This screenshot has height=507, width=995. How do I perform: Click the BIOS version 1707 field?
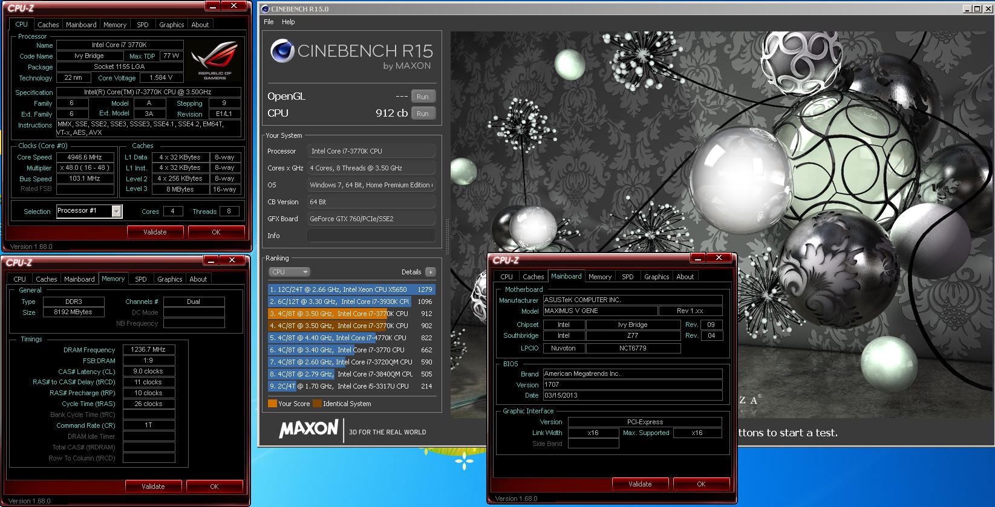633,385
